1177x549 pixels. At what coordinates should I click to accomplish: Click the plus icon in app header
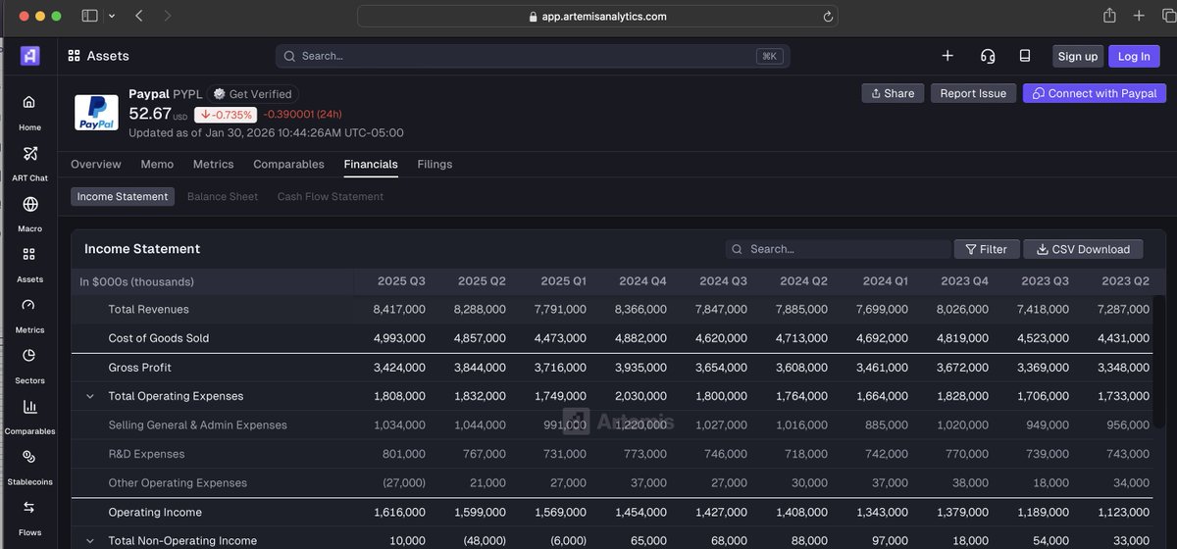tap(947, 56)
